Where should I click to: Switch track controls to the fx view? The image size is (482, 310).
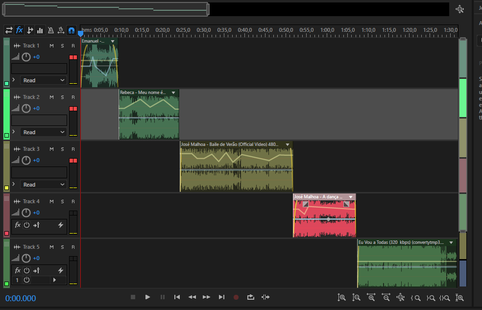point(20,30)
